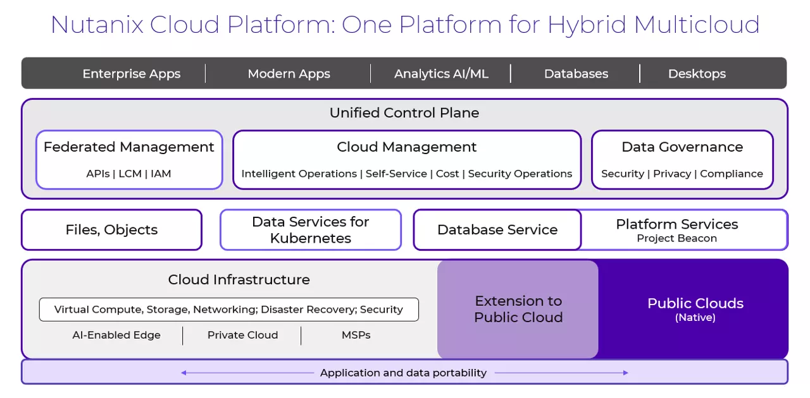The height and width of the screenshot is (398, 810).
Task: Select the Enterprise Apps segment
Action: click(131, 74)
